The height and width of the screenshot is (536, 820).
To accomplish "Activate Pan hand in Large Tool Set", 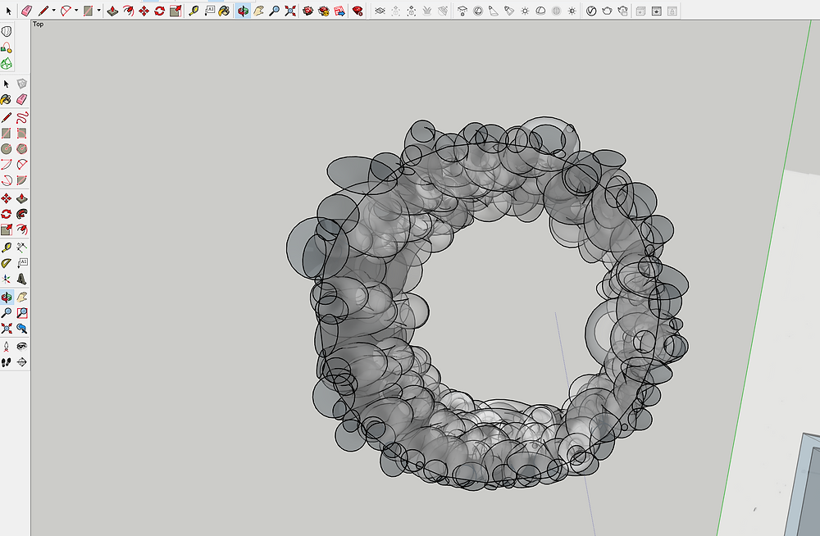I will [21, 297].
